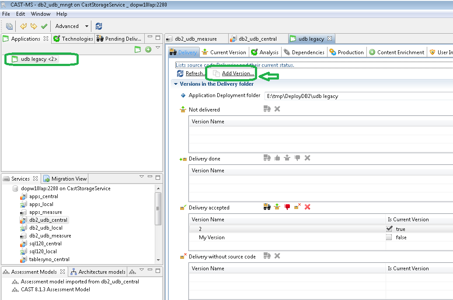Toggle Is Current Version checkbox for version 2
Screen dimensions: 453x300
tap(389, 229)
